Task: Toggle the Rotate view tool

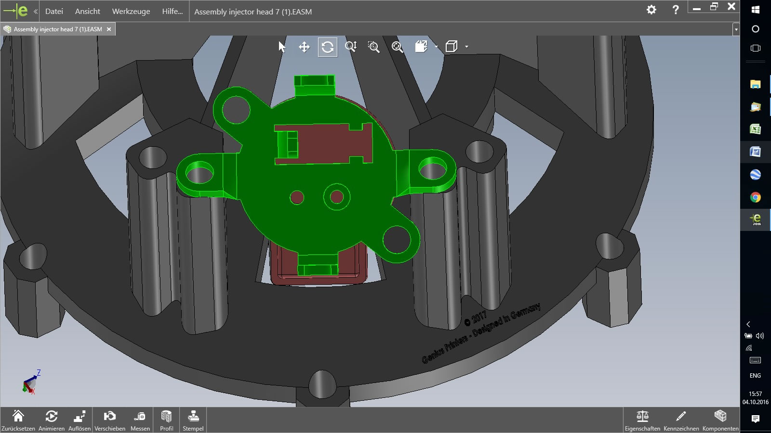Action: (328, 47)
